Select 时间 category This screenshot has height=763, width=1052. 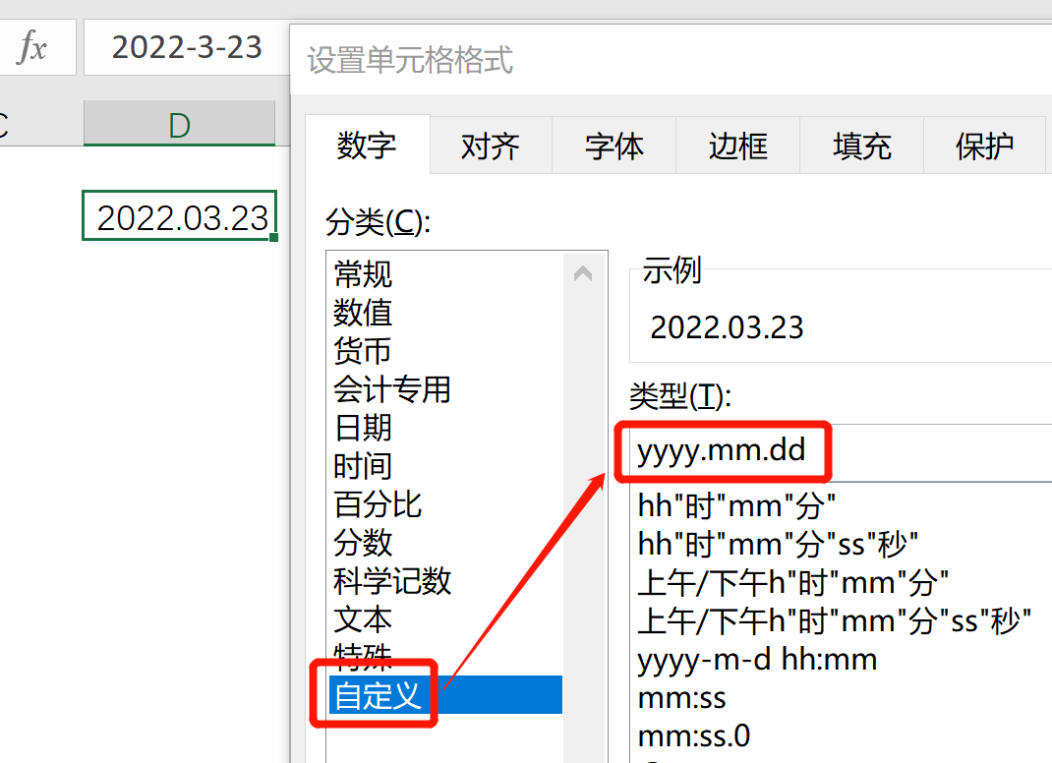[x=445, y=466]
